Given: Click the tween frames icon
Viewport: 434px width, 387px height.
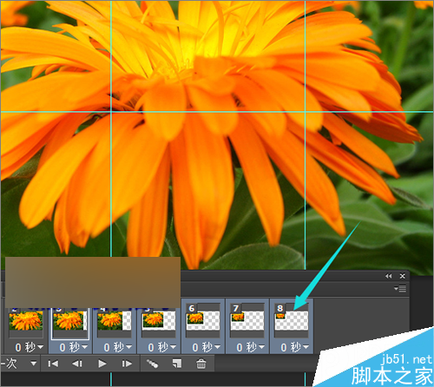Looking at the screenshot, I should (152, 364).
